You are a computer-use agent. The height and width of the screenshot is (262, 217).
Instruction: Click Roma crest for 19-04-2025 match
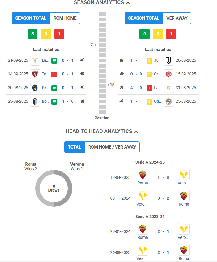tap(143, 175)
